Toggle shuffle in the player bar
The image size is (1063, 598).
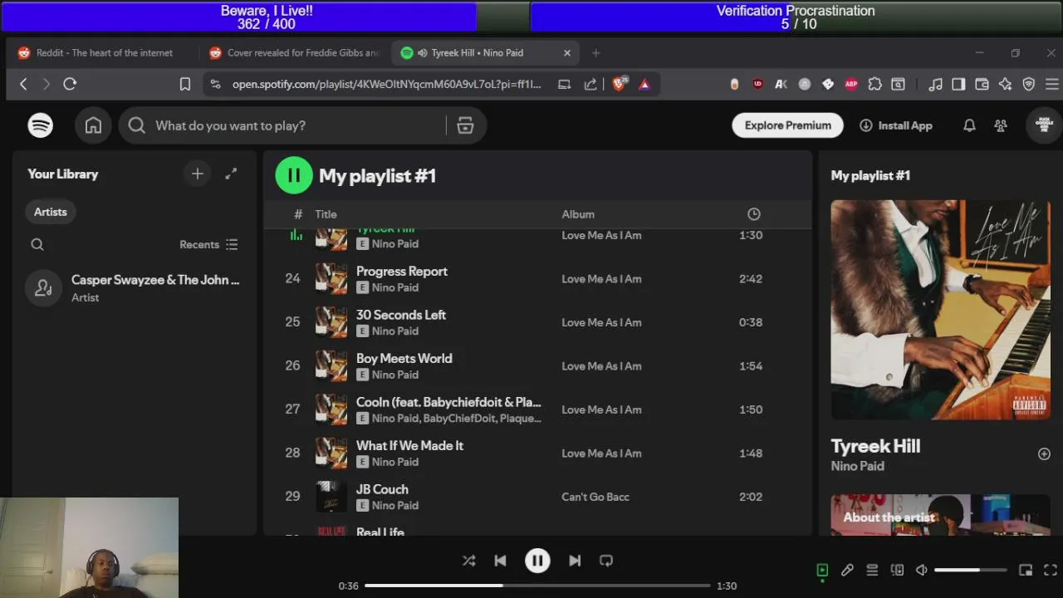(x=469, y=561)
